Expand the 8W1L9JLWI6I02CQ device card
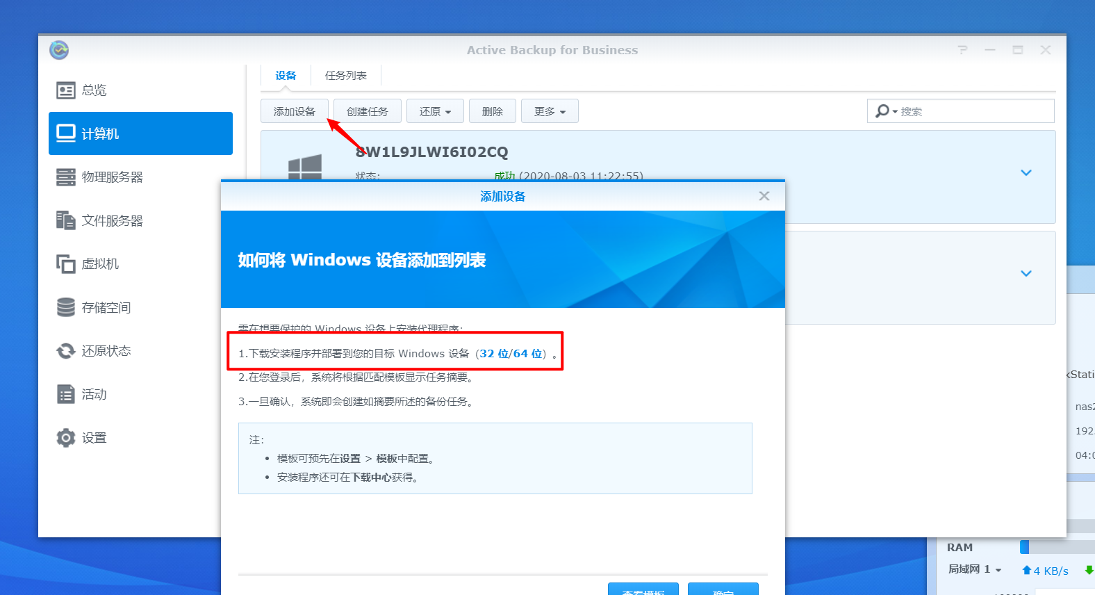This screenshot has height=595, width=1095. click(1026, 172)
